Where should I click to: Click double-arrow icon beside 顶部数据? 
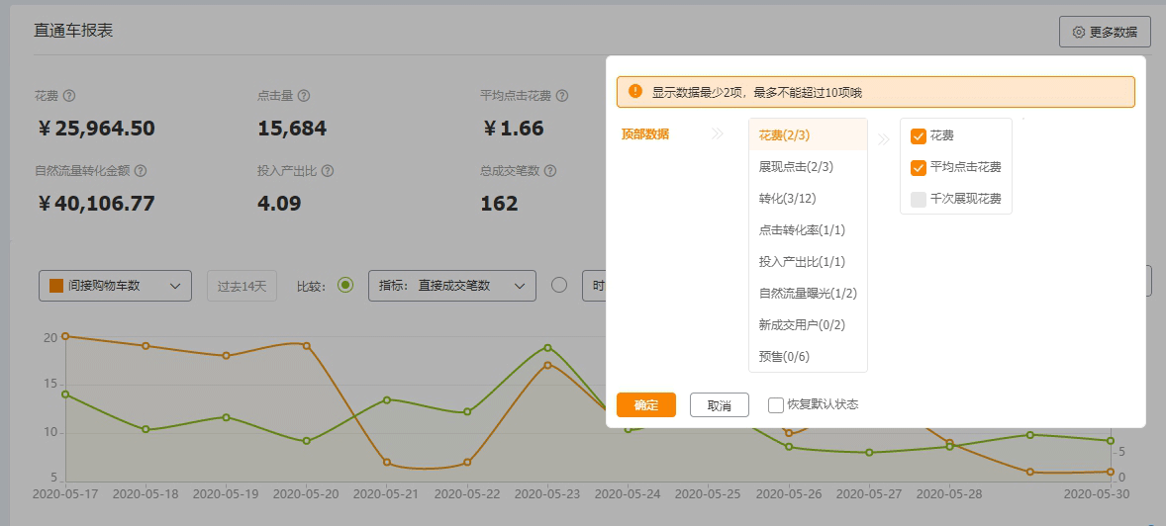pos(718,133)
